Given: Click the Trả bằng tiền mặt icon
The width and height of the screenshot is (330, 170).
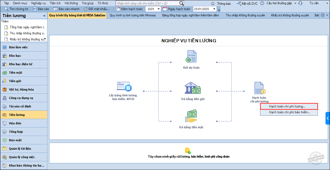Looking at the screenshot, I should tap(191, 116).
